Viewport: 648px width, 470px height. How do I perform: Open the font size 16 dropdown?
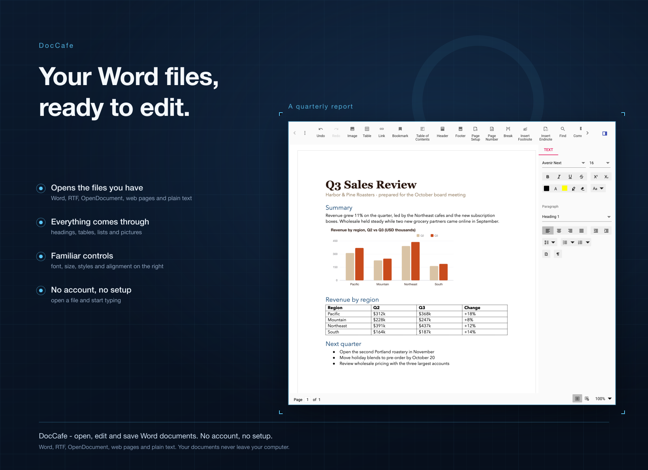599,163
